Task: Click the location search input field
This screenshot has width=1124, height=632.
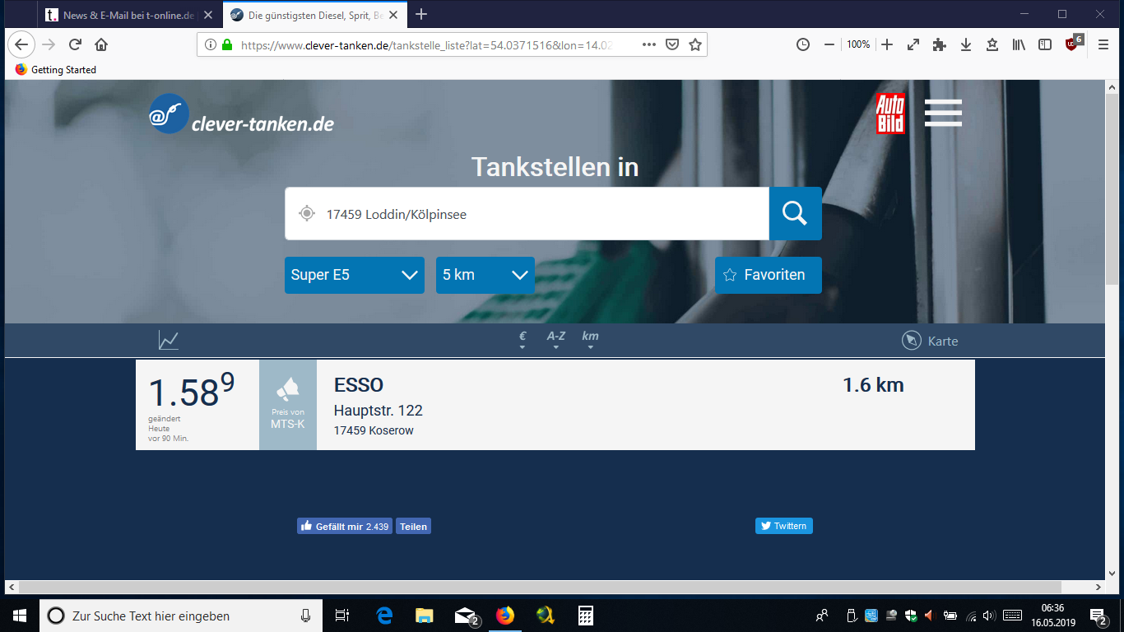Action: tap(535, 214)
